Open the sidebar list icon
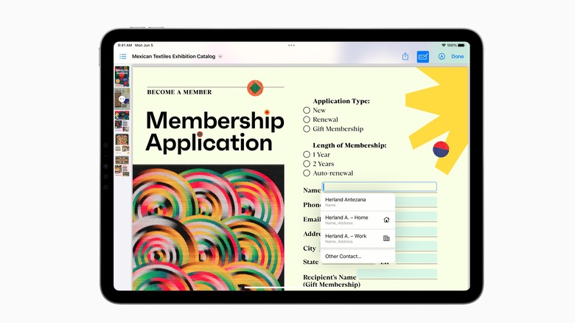 (123, 56)
